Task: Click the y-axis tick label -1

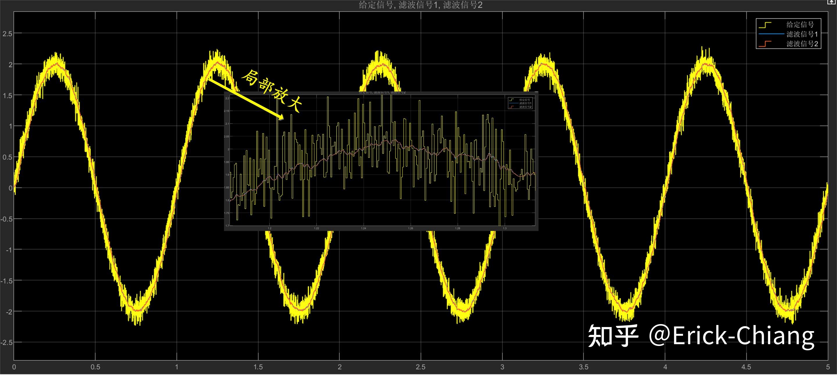Action: (9, 250)
